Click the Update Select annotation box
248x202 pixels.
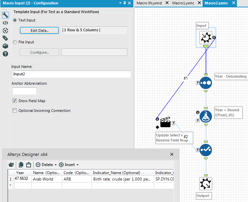coord(174,138)
